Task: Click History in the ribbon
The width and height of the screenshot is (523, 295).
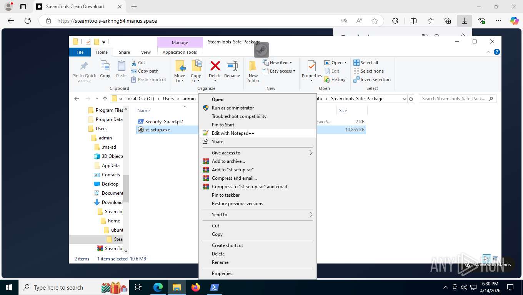Action: [x=335, y=80]
